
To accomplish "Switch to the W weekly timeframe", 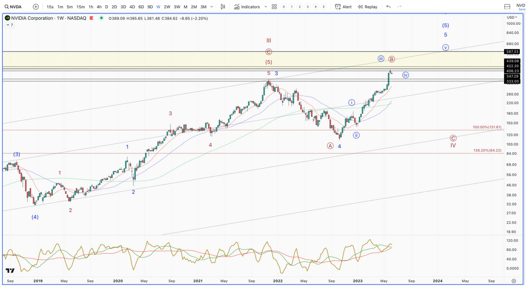I will point(158,7).
